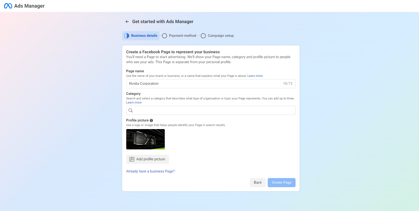
Task: Open Learn more link under Category
Action: tap(134, 102)
